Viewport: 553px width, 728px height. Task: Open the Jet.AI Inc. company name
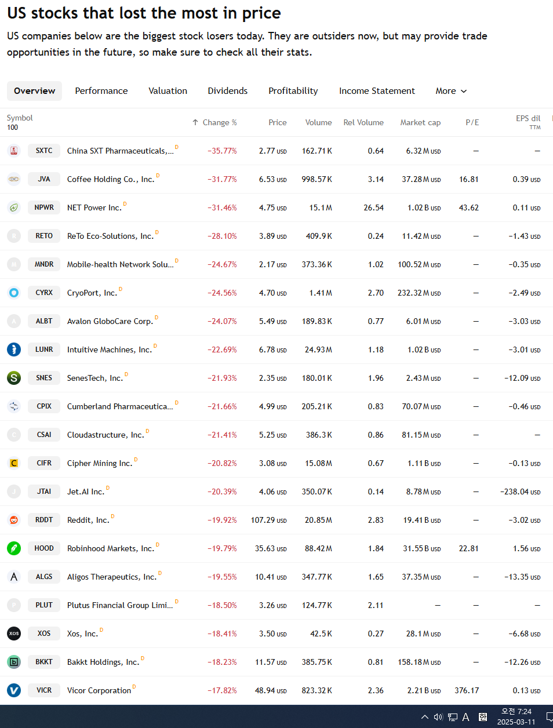point(86,492)
